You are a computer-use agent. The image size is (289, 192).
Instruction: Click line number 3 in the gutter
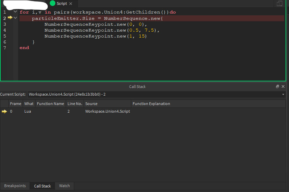(x=5, y=24)
